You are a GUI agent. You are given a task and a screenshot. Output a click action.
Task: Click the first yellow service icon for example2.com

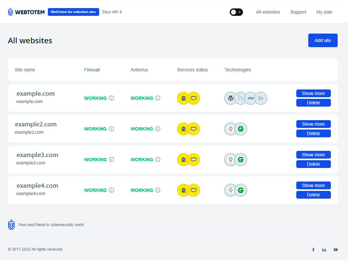tap(184, 129)
